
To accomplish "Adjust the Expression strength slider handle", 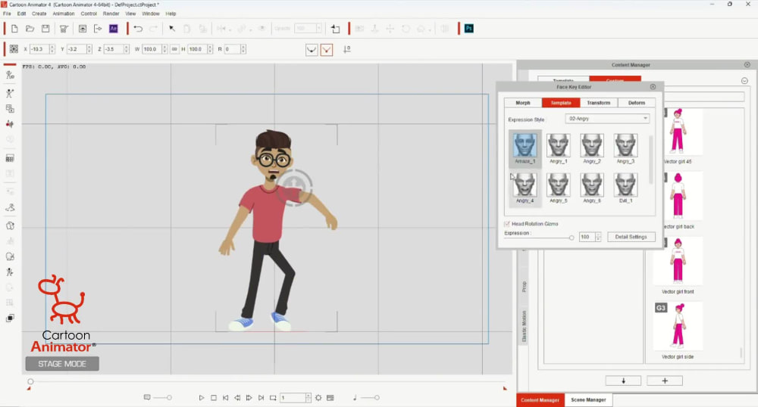I will pos(572,238).
